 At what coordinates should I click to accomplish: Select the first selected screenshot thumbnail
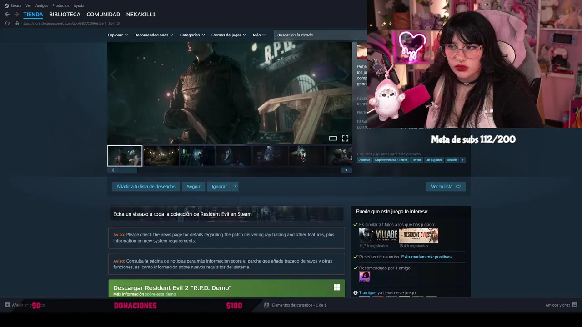click(x=125, y=156)
